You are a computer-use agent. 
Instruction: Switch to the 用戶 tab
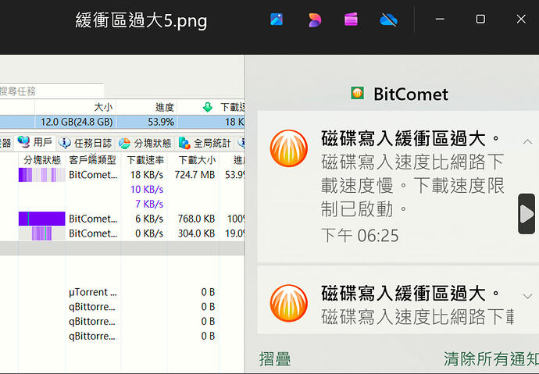pyautogui.click(x=35, y=142)
